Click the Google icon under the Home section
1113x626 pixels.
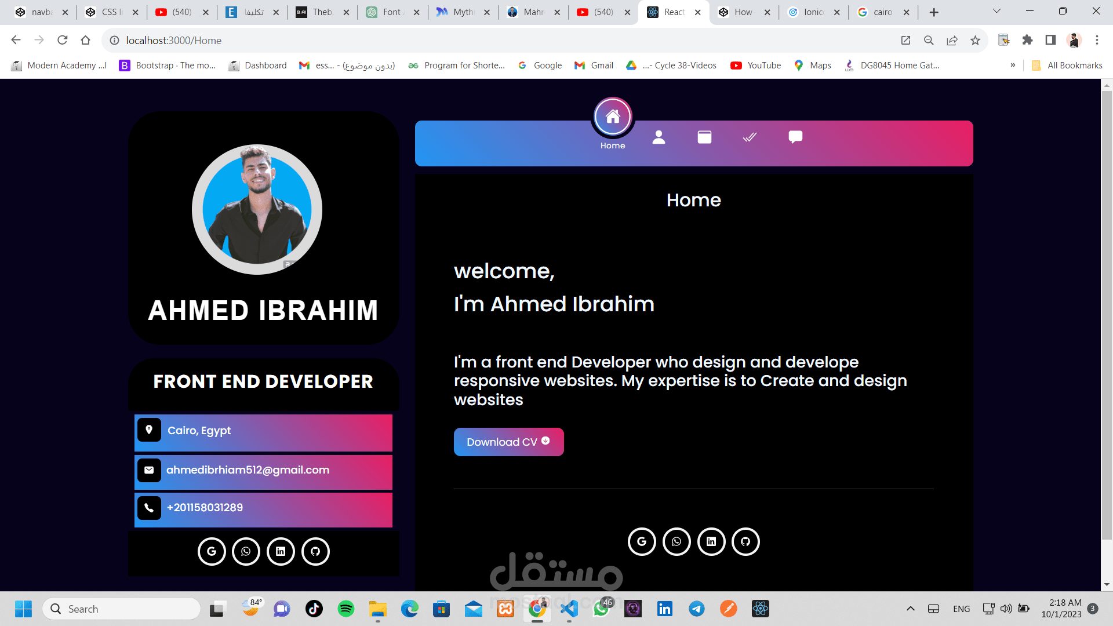pos(642,541)
